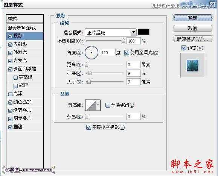Screen dimensions: 218x176
Task: Click the 距离 slider handle
Action: (x=87, y=64)
